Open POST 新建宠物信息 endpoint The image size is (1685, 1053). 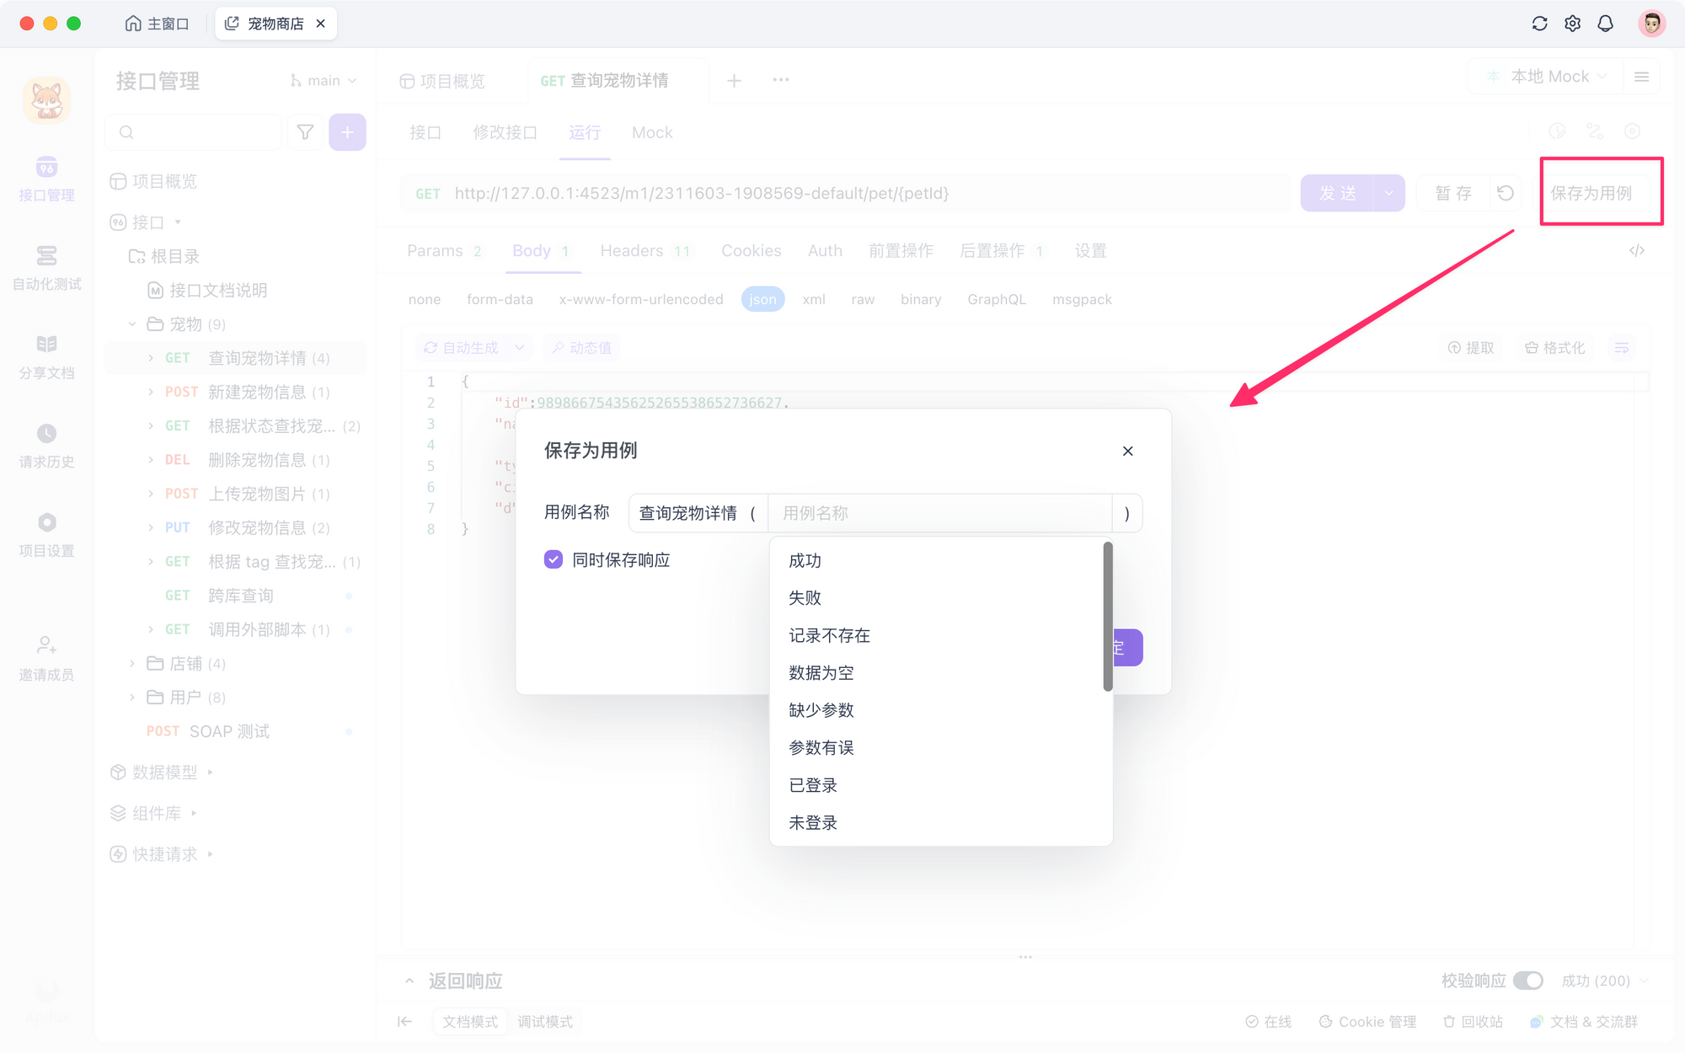coord(237,393)
